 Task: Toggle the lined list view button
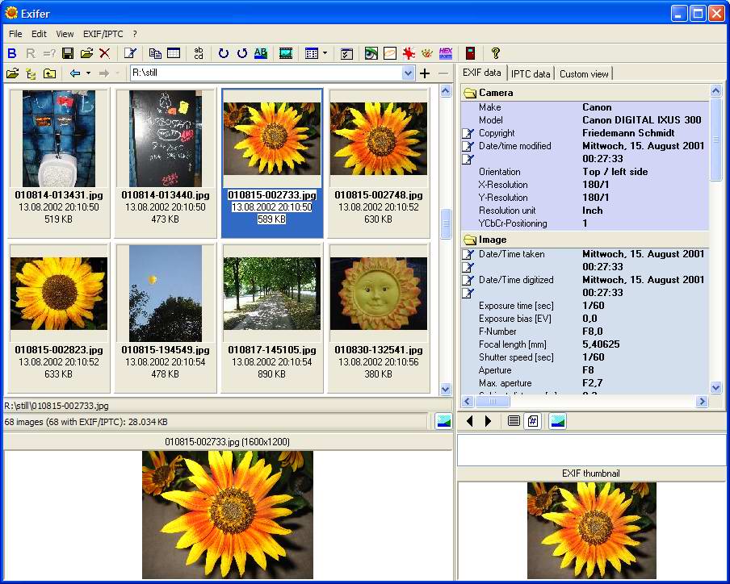514,421
